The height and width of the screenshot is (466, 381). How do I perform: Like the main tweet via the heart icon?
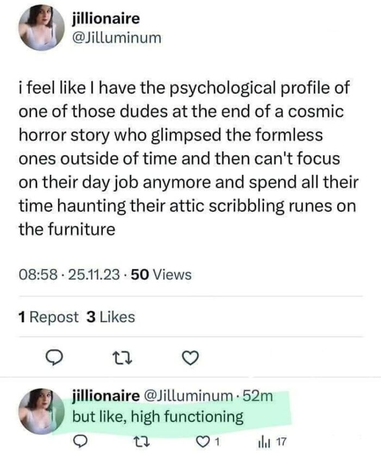189,357
